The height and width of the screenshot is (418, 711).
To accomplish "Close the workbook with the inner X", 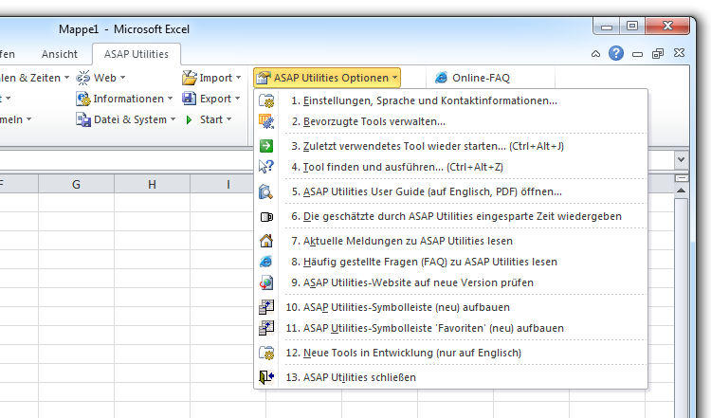I will [x=679, y=52].
